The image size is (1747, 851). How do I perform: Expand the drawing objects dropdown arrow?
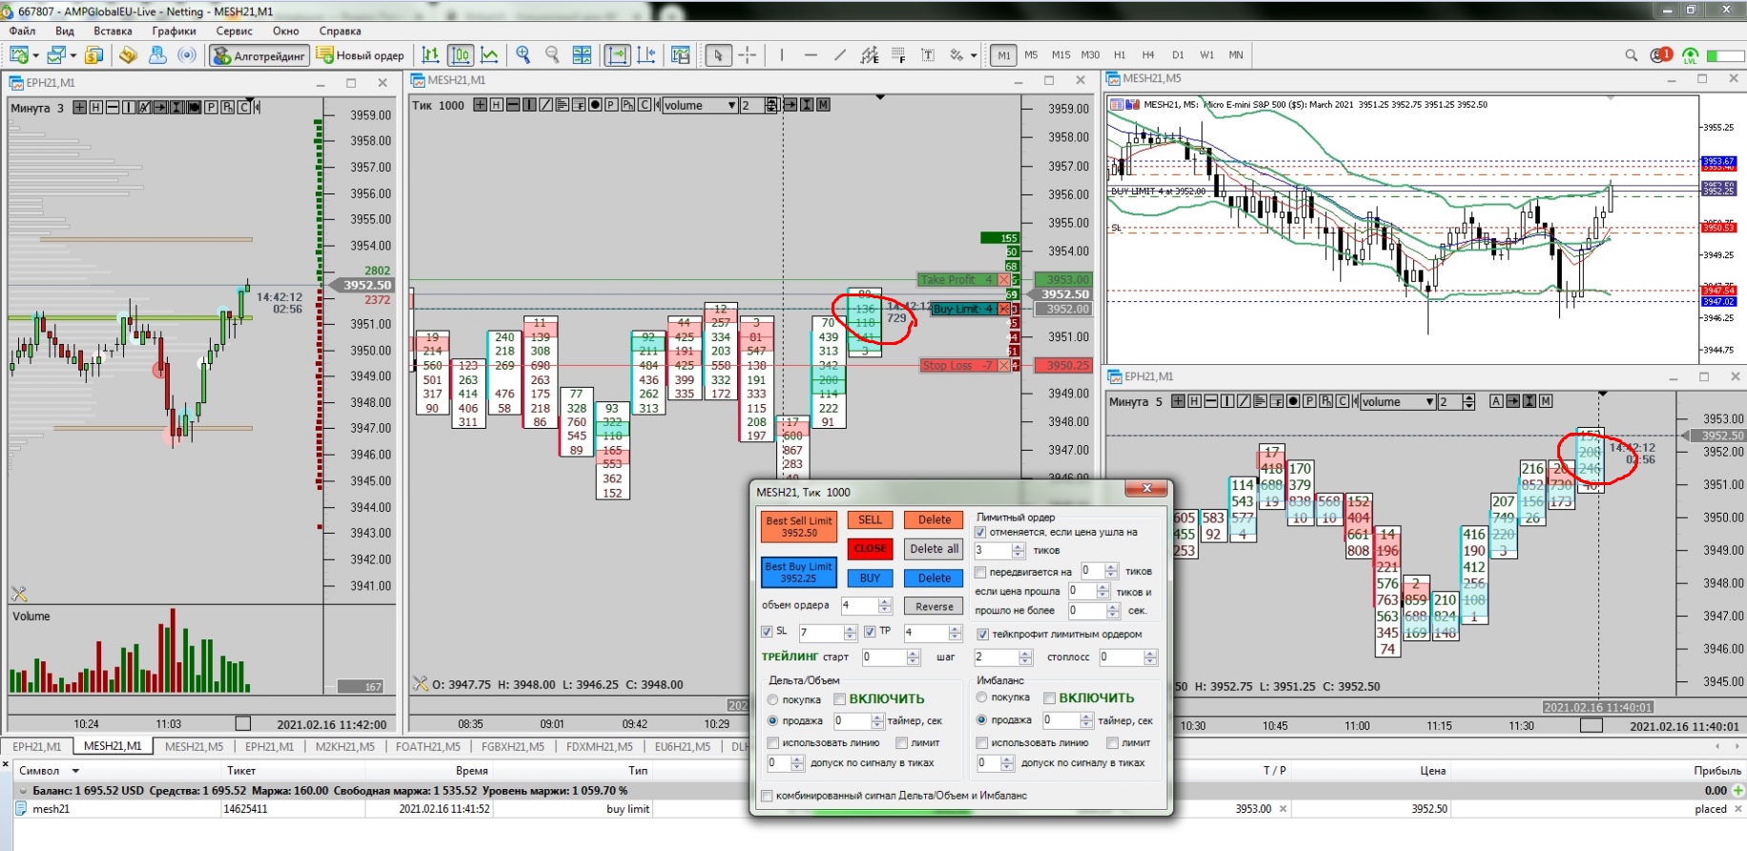[974, 55]
